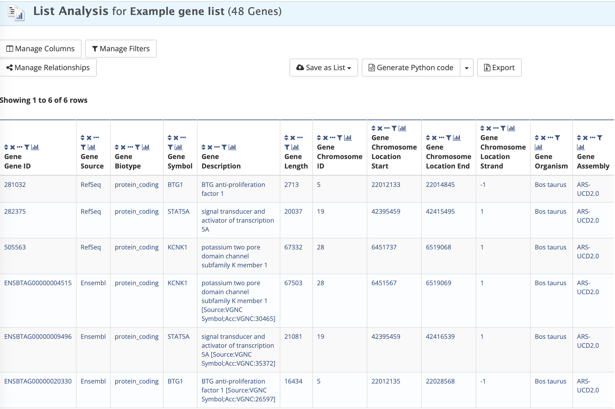Filter the Chromosome Location End column
Screen dimensions: 615x409
(x=449, y=138)
